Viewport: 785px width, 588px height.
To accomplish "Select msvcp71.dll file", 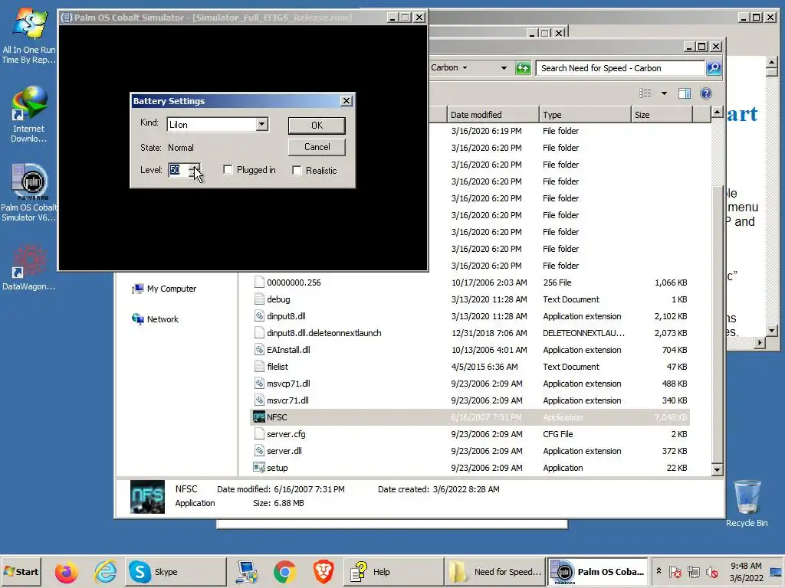I will point(288,384).
